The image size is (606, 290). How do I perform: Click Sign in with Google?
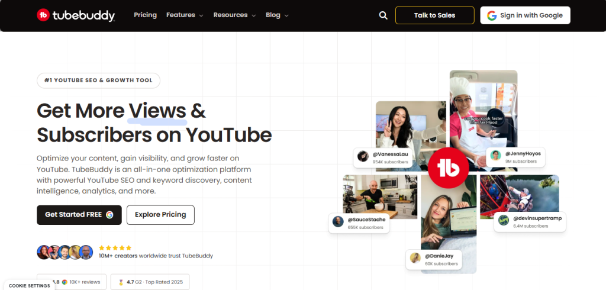pyautogui.click(x=526, y=15)
